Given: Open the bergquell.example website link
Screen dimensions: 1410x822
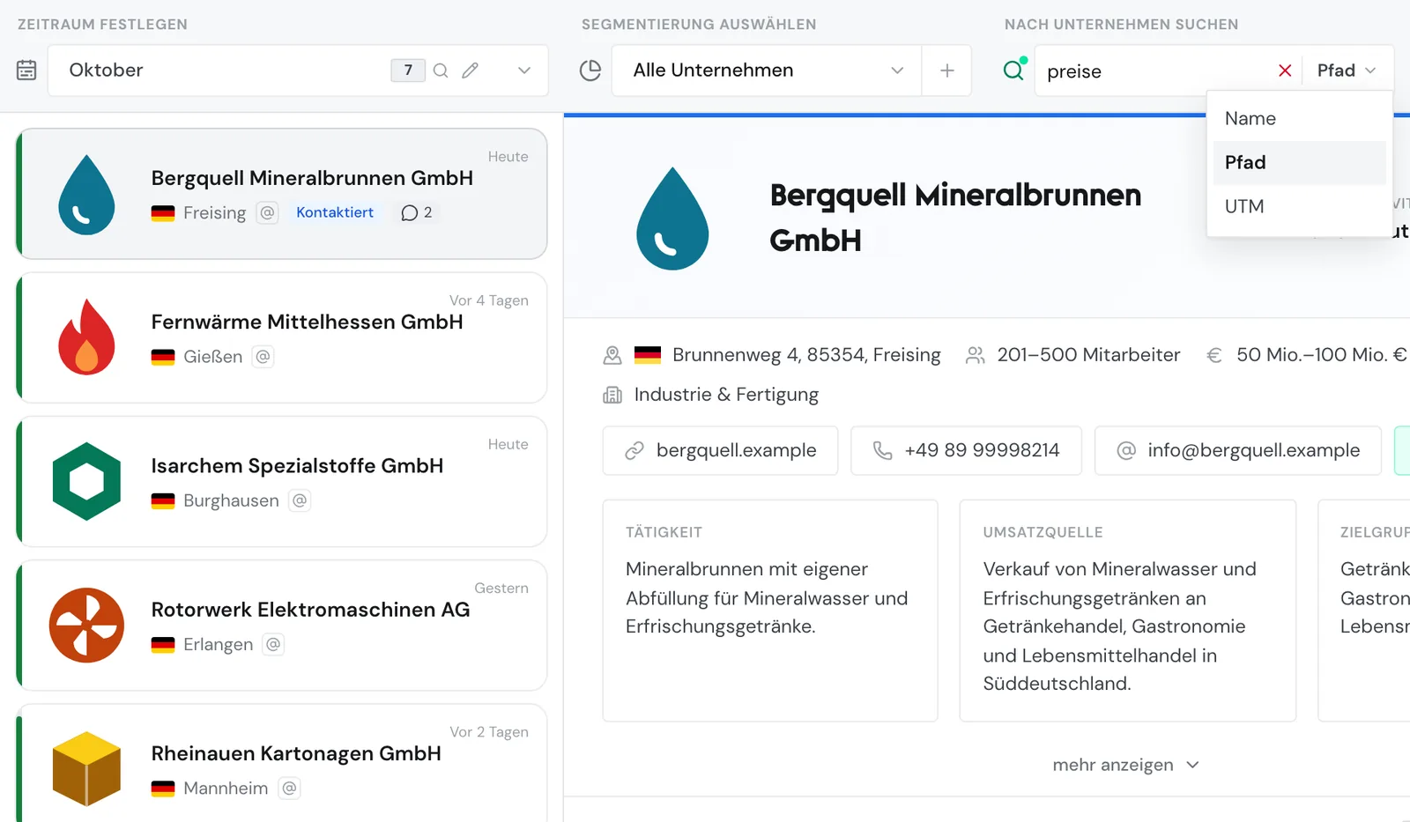Looking at the screenshot, I should [720, 450].
